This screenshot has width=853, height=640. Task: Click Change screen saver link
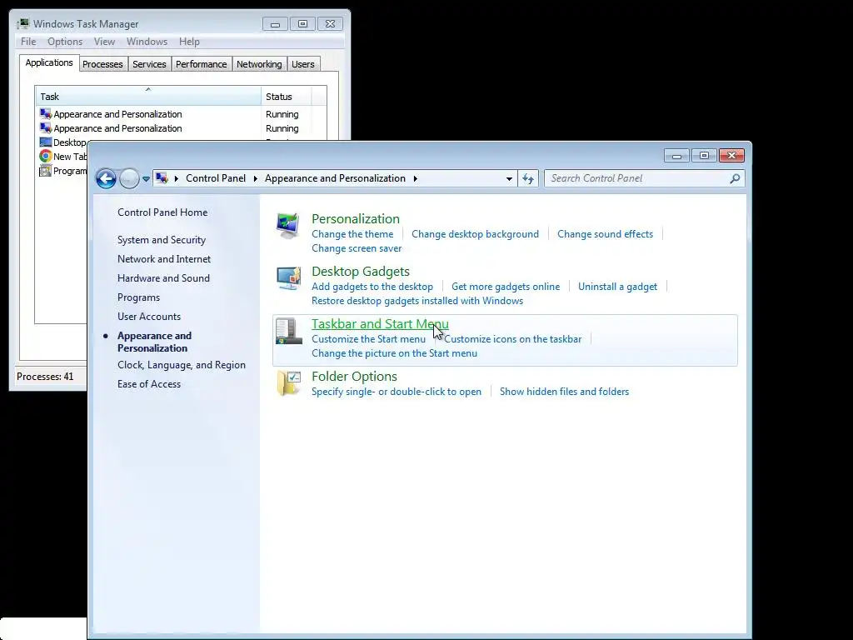click(x=357, y=248)
